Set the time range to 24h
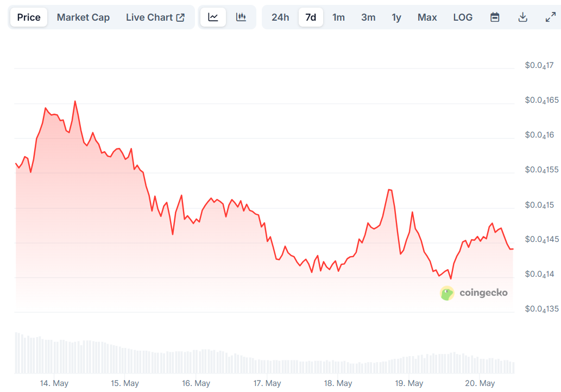This screenshot has height=392, width=561. tap(280, 17)
